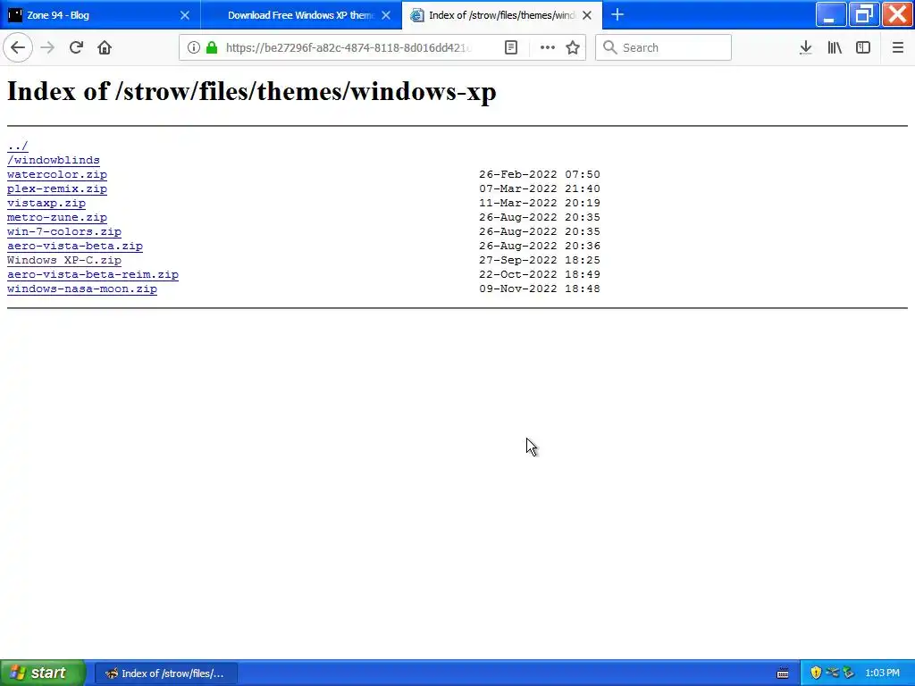
Task: Open the on-screen keyboard tray icon
Action: [x=783, y=673]
